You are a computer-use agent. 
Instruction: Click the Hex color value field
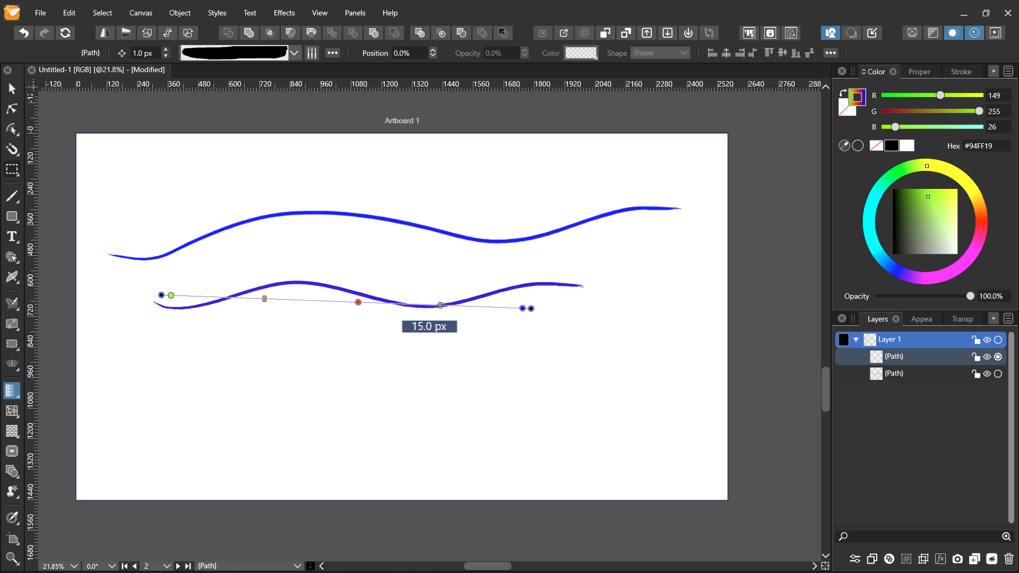985,146
